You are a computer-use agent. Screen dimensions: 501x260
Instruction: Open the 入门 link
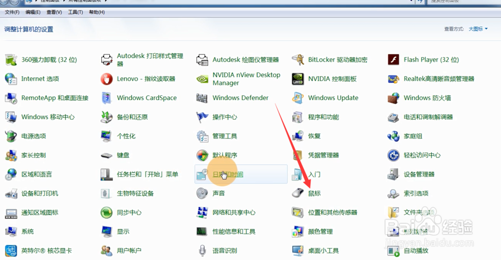(x=314, y=174)
